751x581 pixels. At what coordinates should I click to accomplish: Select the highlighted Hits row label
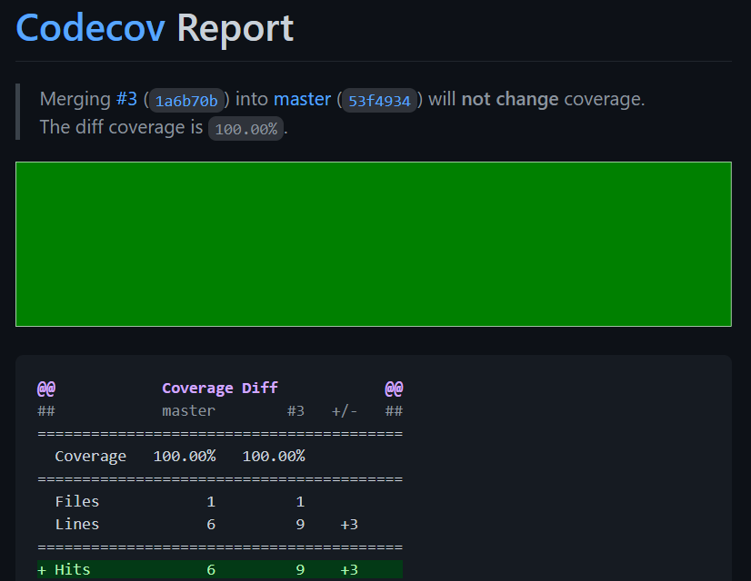[73, 569]
